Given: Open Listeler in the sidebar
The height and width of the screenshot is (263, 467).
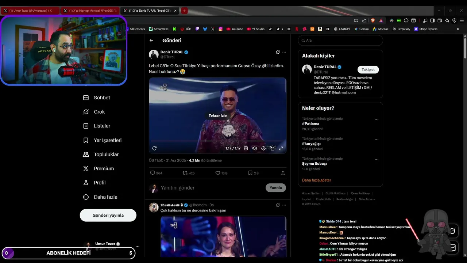Looking at the screenshot, I should click(x=97, y=126).
